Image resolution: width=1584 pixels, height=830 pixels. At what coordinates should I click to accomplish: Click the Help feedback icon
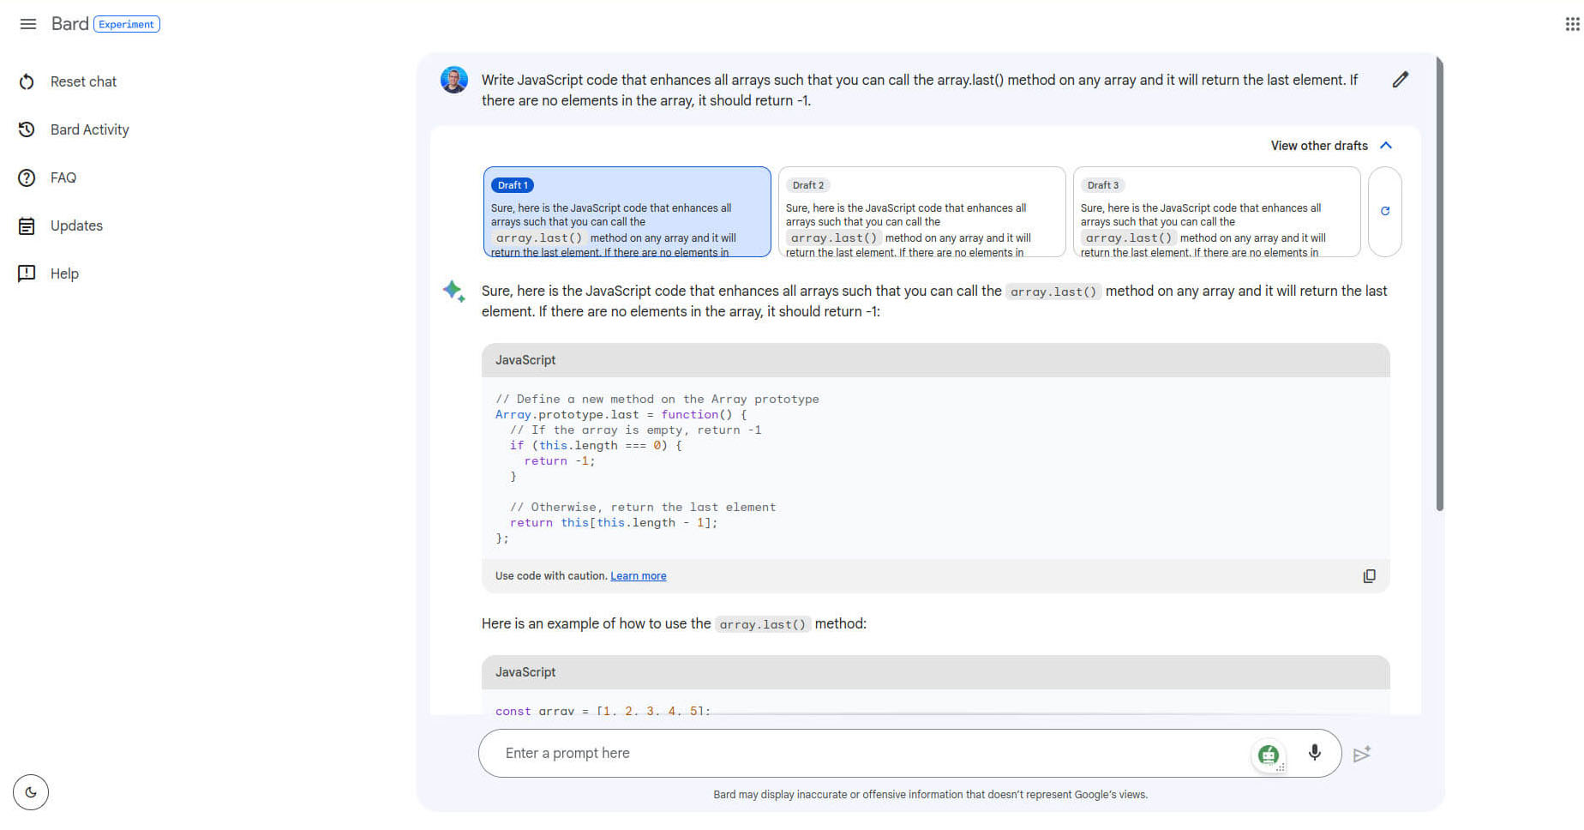pos(27,274)
